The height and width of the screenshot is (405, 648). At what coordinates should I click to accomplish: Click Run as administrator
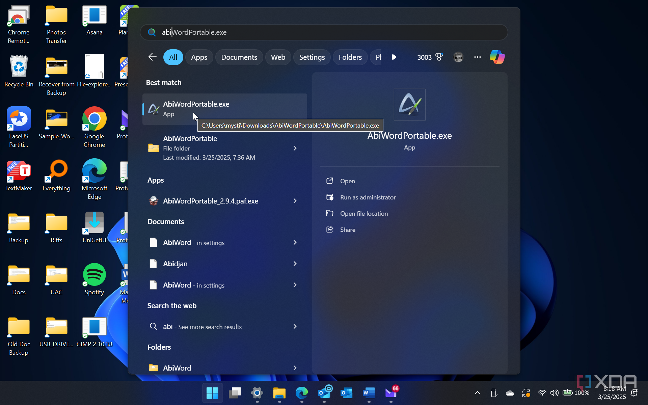(361, 197)
